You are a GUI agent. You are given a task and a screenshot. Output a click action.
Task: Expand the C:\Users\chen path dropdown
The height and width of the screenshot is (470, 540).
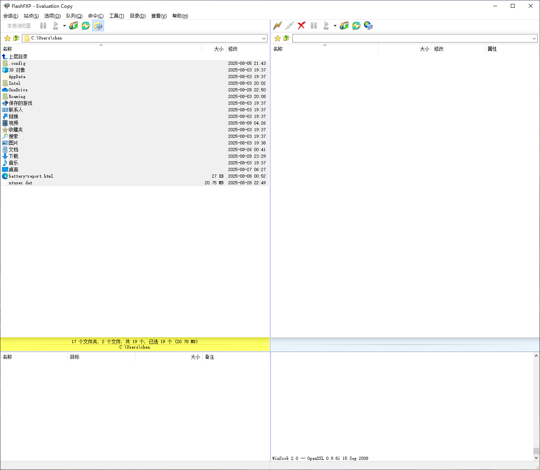point(264,38)
